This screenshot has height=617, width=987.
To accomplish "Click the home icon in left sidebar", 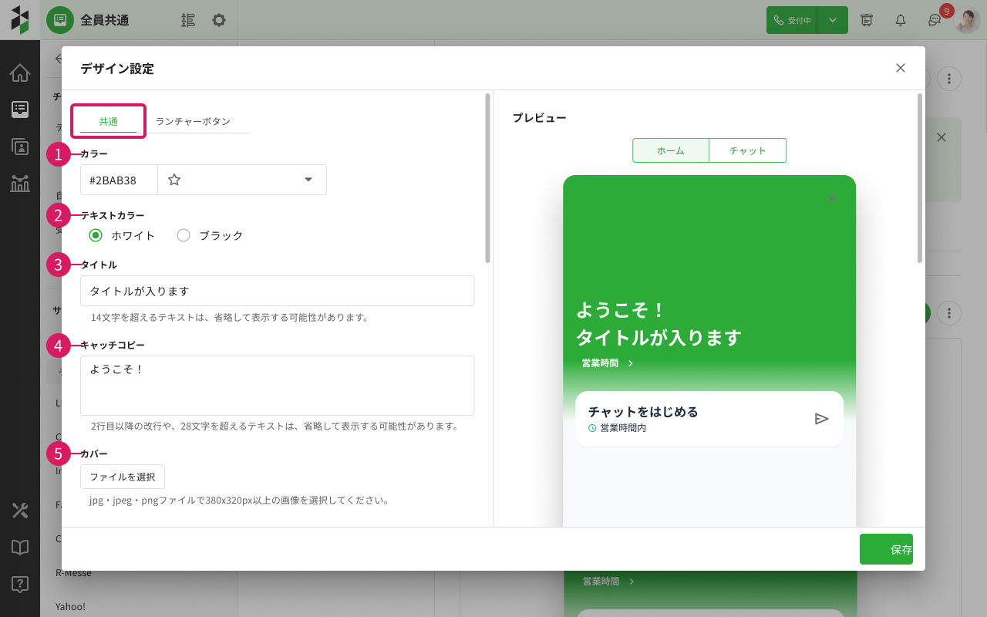I will coord(20,73).
